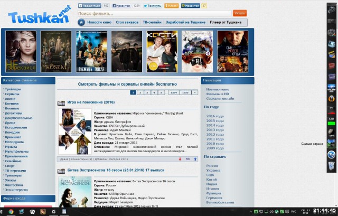Viewport: 338px width, 216px height.
Task: Open the Фантастика category
Action: click(x=14, y=185)
